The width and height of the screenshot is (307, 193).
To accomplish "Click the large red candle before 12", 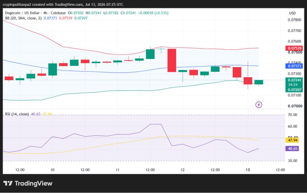I will click(172, 60).
